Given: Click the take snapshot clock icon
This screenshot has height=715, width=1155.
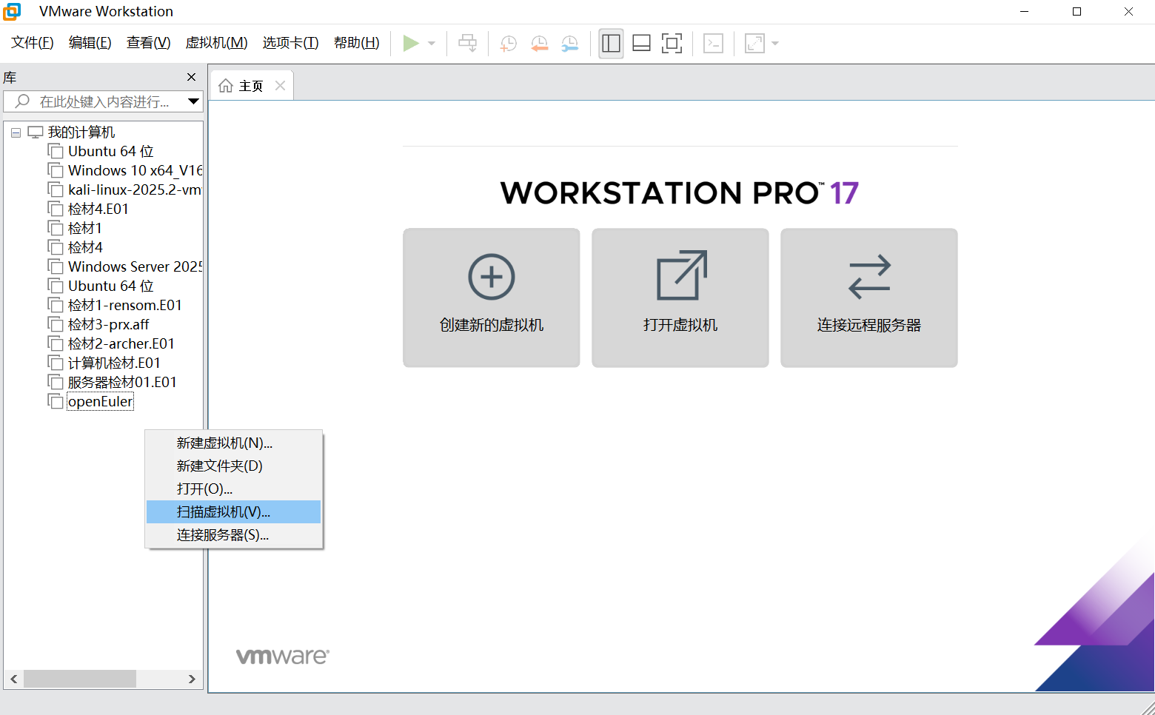Looking at the screenshot, I should coord(508,44).
